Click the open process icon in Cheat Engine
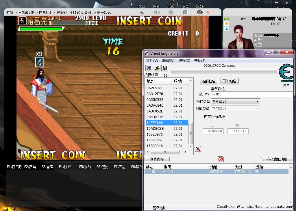296x211 pixels. pos(149,68)
